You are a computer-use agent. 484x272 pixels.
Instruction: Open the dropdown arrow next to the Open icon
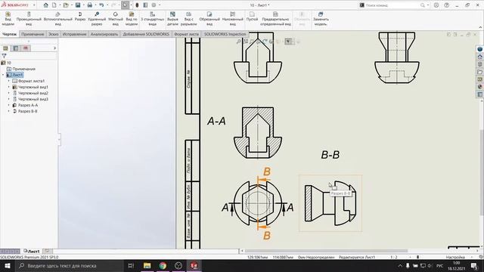point(72,5)
